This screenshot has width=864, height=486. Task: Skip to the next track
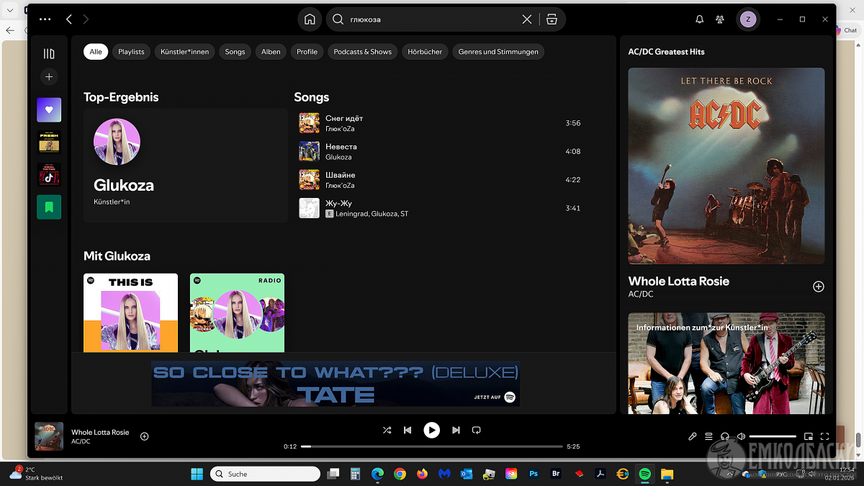tap(456, 430)
